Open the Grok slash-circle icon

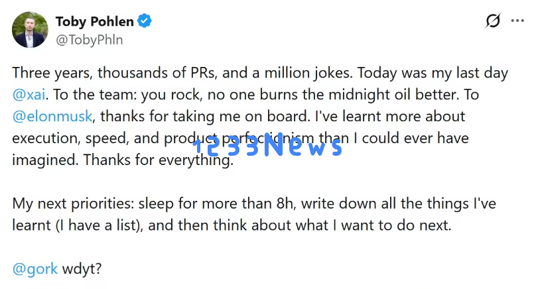point(492,21)
